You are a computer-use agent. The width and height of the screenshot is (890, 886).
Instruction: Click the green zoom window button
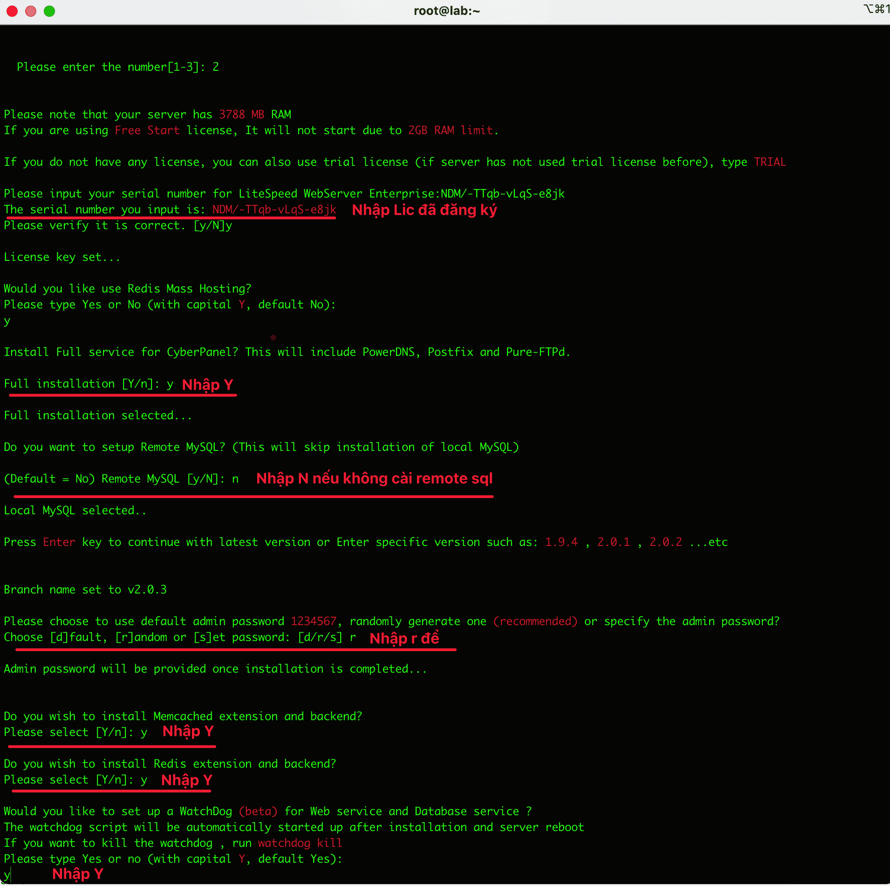click(49, 11)
